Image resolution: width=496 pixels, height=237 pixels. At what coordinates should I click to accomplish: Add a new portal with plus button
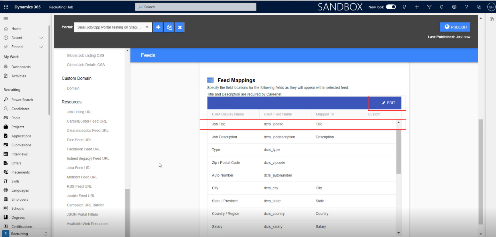pos(158,27)
